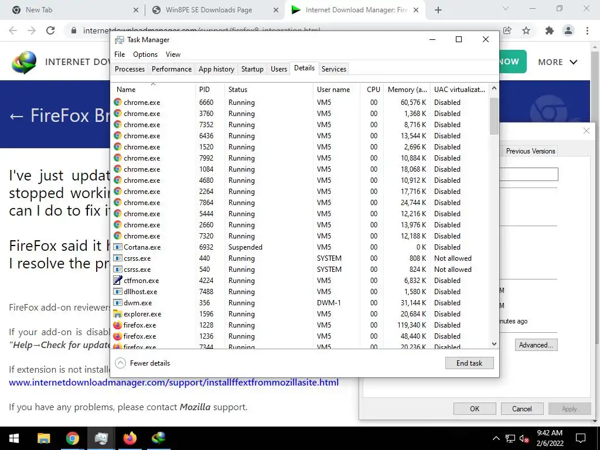600x450 pixels.
Task: Open File Explorer from taskbar
Action: (x=43, y=438)
